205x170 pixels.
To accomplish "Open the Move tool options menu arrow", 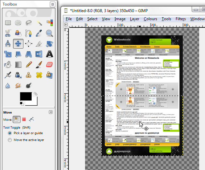I will [51, 112].
